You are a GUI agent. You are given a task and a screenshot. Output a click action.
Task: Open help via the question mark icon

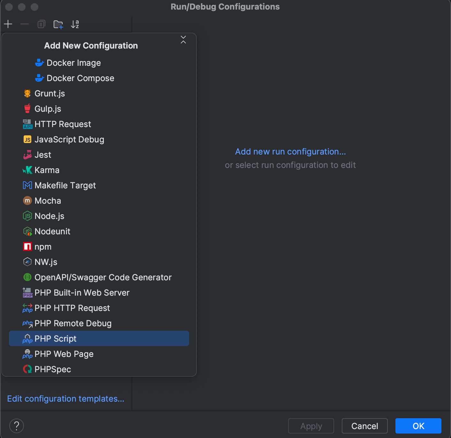point(17,426)
